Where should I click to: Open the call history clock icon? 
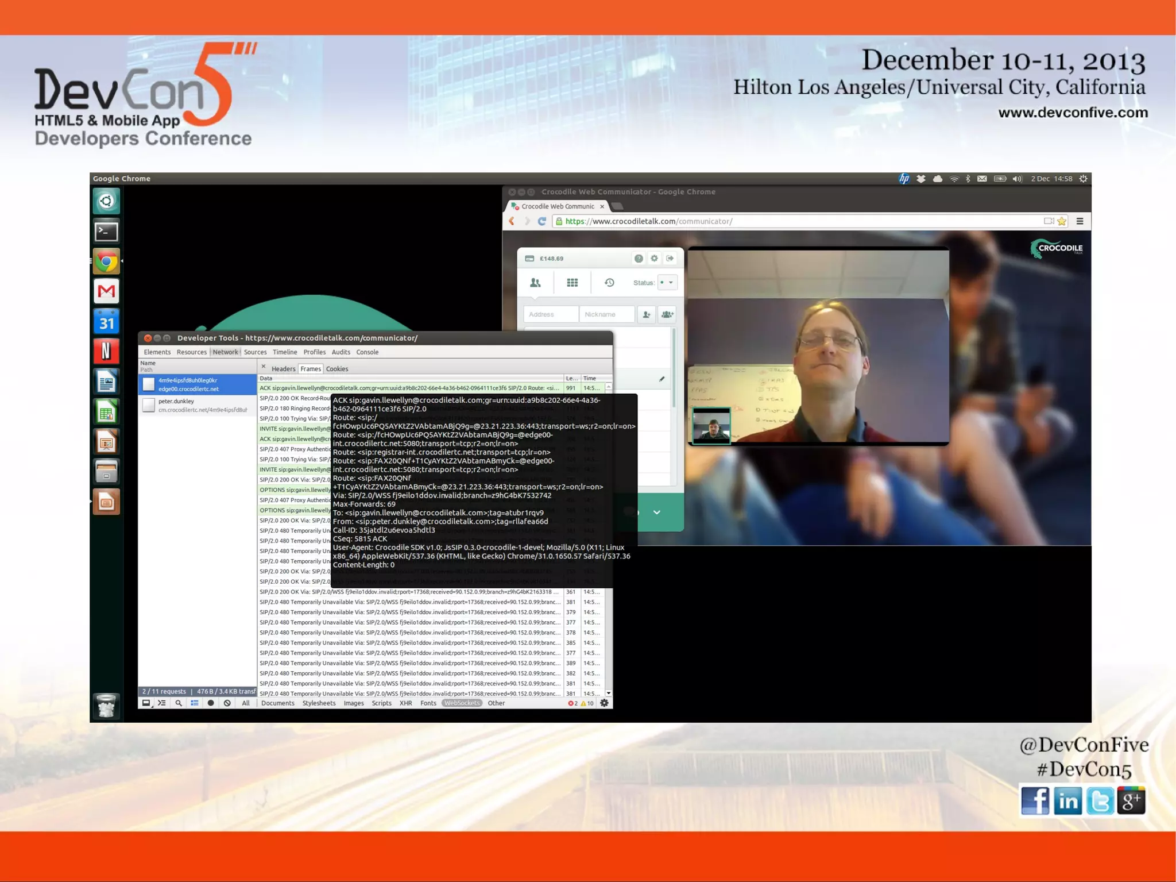[x=609, y=283]
